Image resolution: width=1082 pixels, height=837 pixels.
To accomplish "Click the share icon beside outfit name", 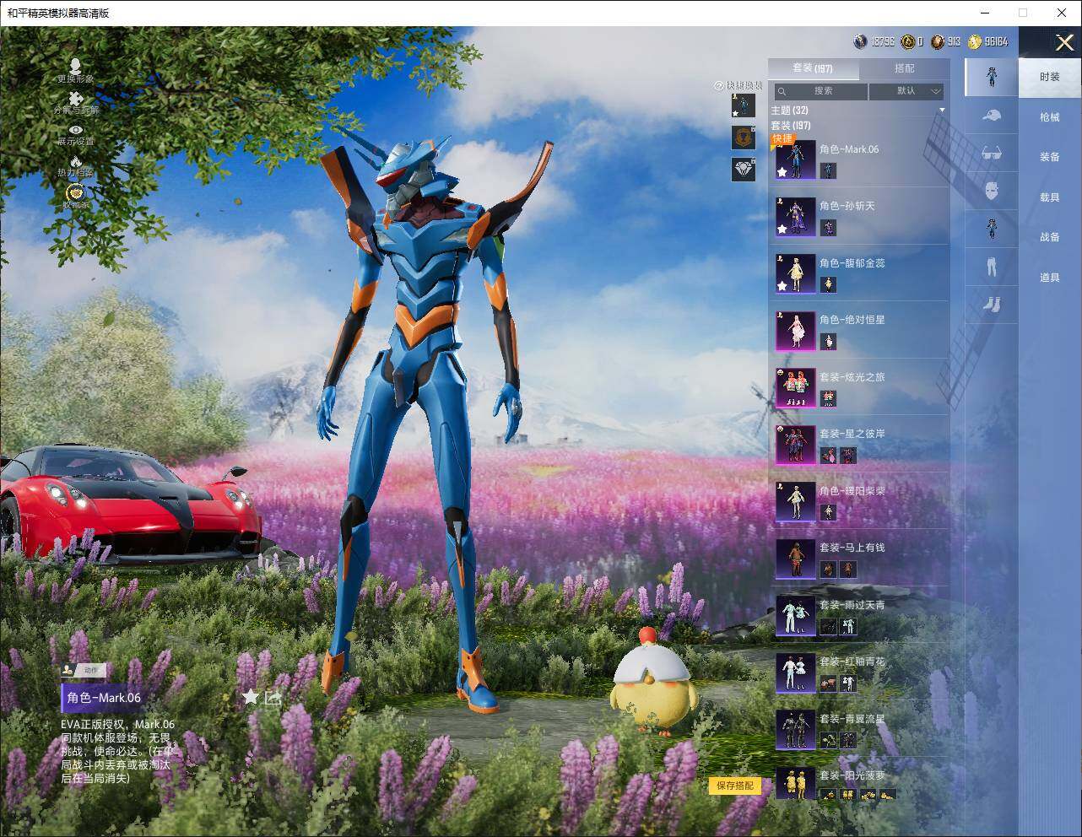I will coord(273,698).
